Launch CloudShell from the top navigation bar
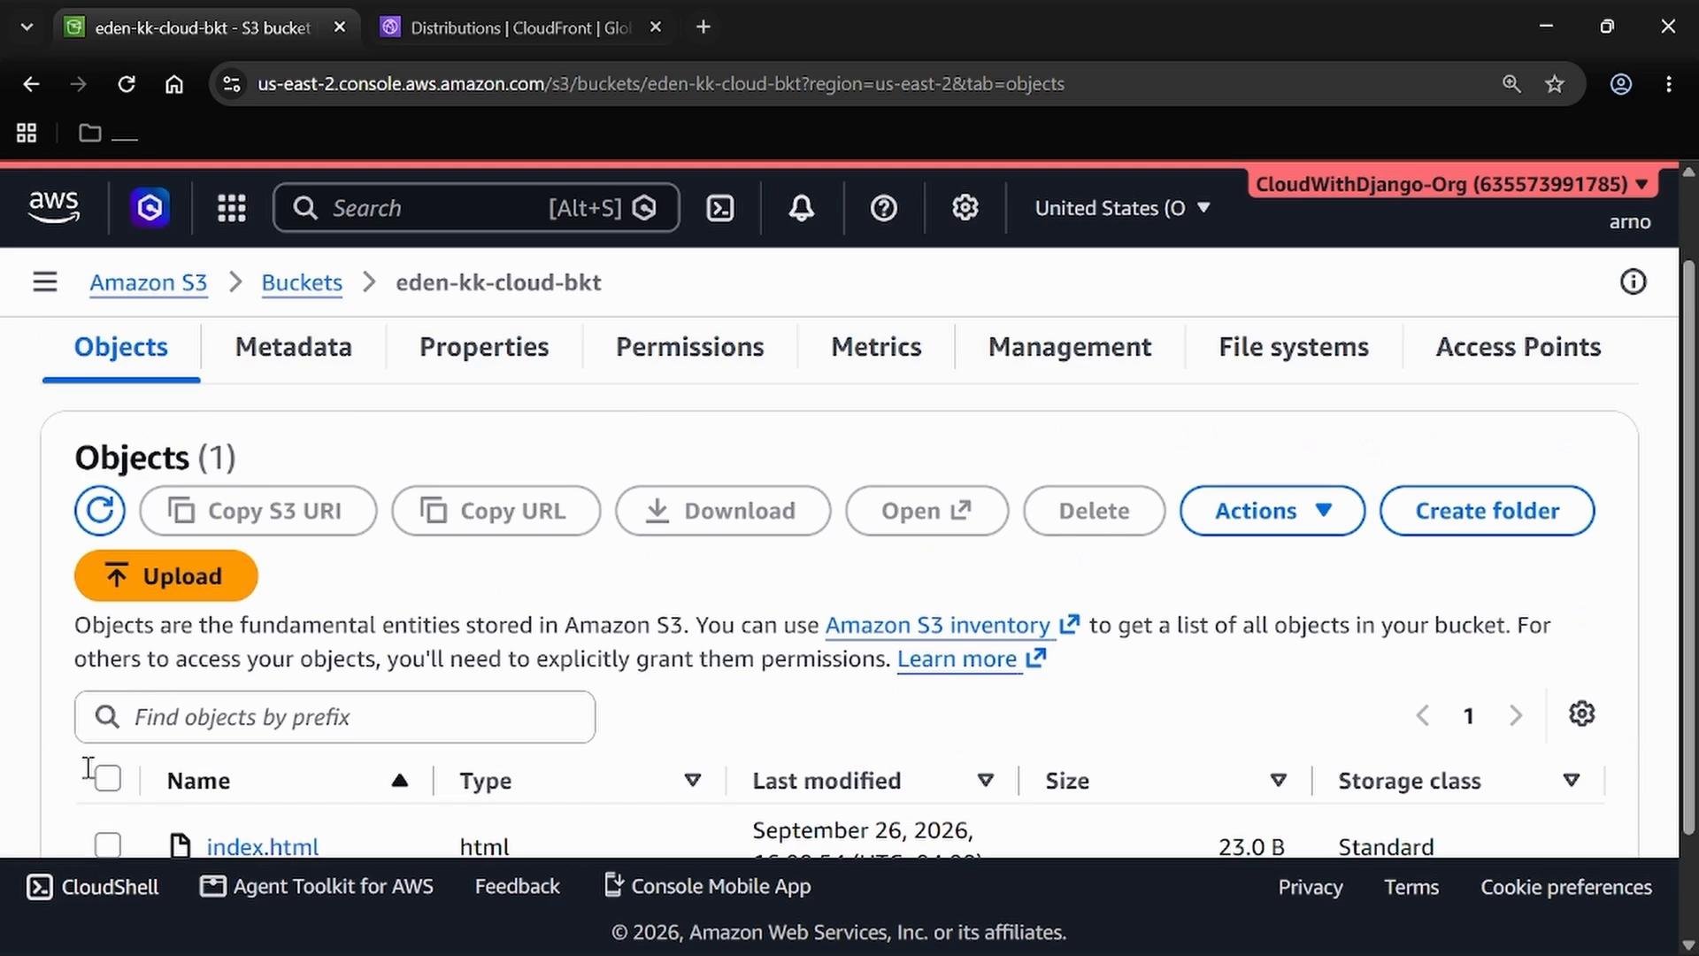Image resolution: width=1699 pixels, height=956 pixels. (720, 208)
